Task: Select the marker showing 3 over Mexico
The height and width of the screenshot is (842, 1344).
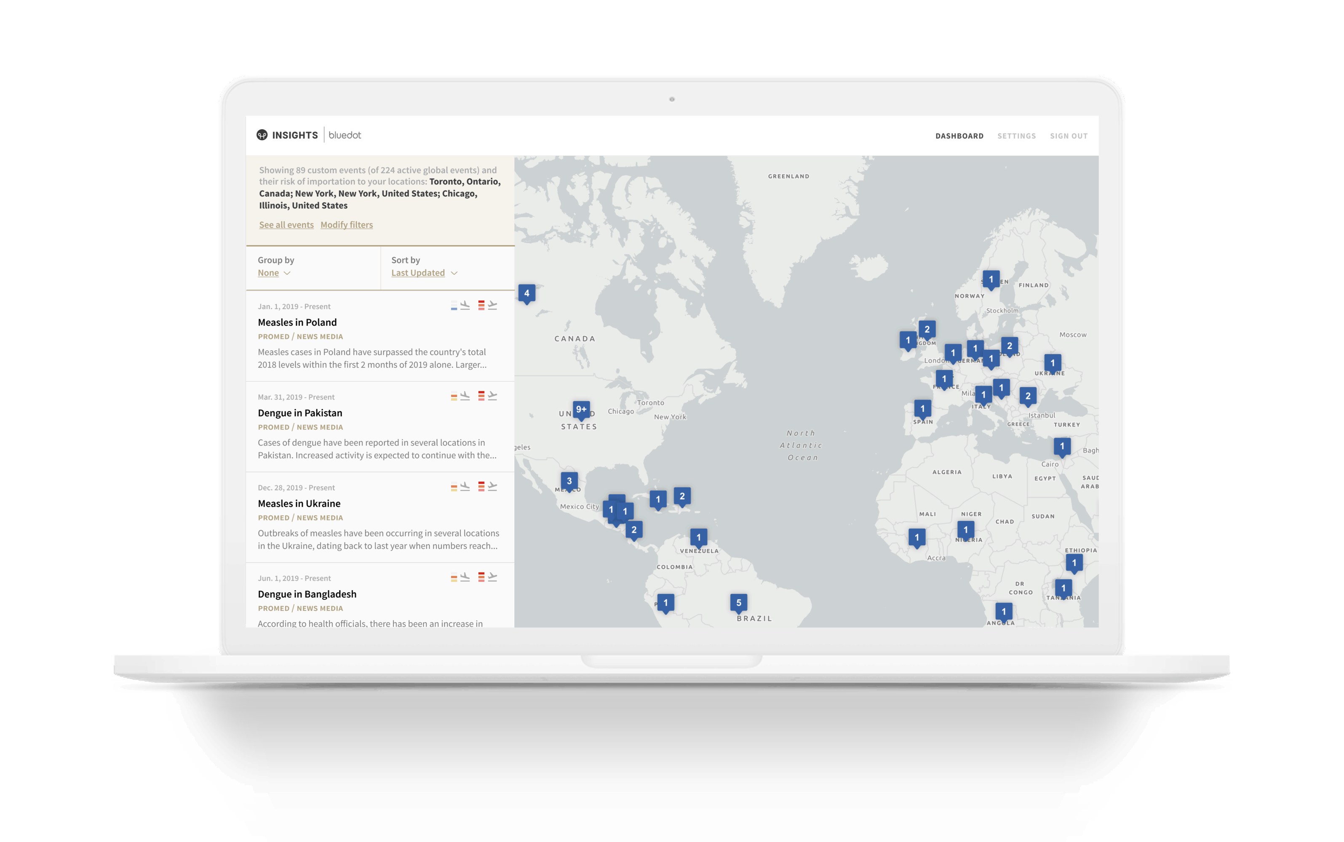Action: pos(569,482)
